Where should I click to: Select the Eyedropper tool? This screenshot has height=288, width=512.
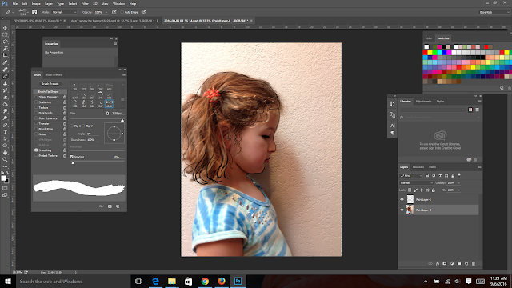tap(5, 62)
